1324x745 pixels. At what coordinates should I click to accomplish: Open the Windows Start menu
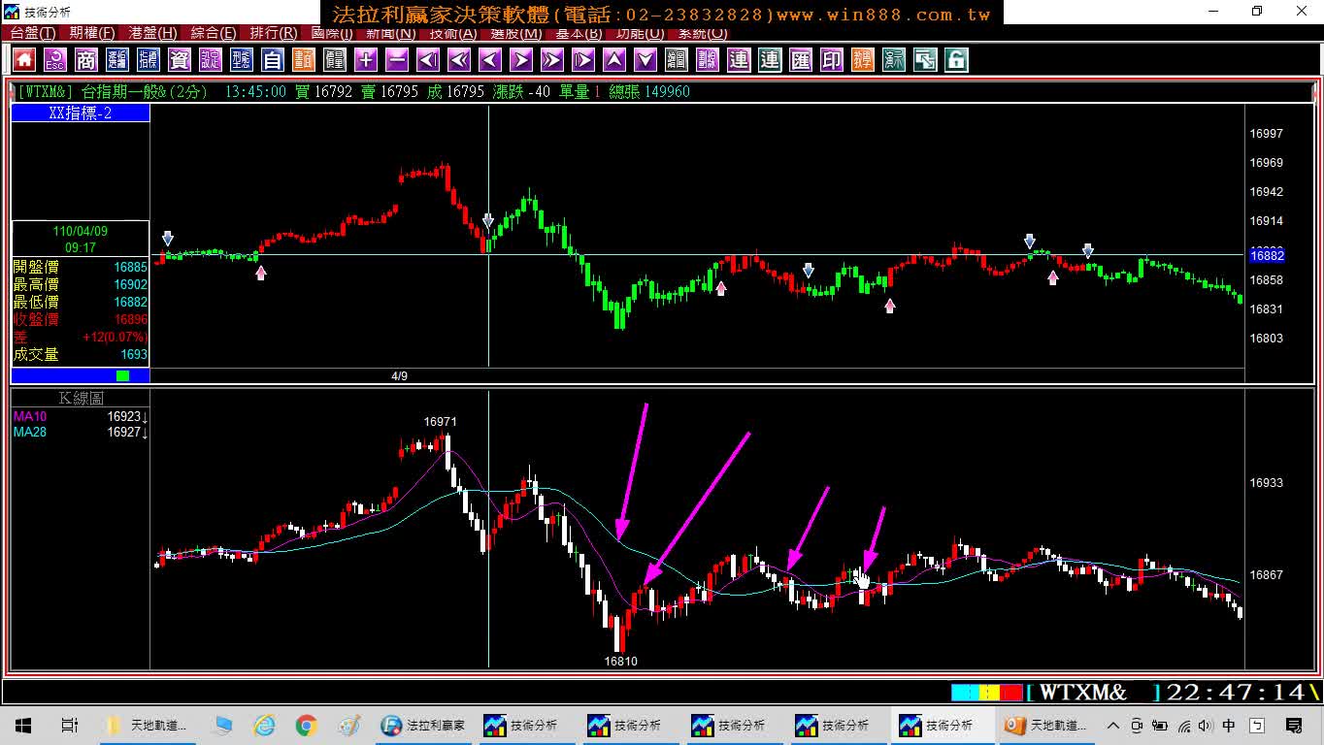(23, 725)
